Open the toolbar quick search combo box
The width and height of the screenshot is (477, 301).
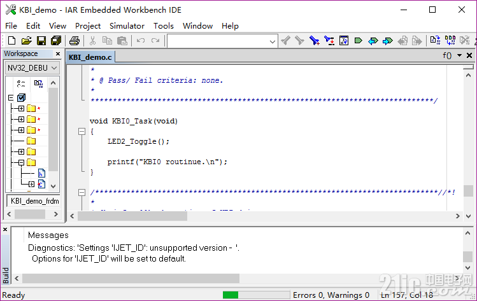click(222, 41)
